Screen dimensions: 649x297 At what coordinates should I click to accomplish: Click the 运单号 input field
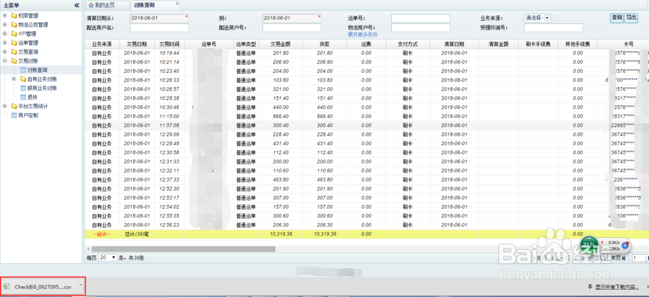coord(421,18)
